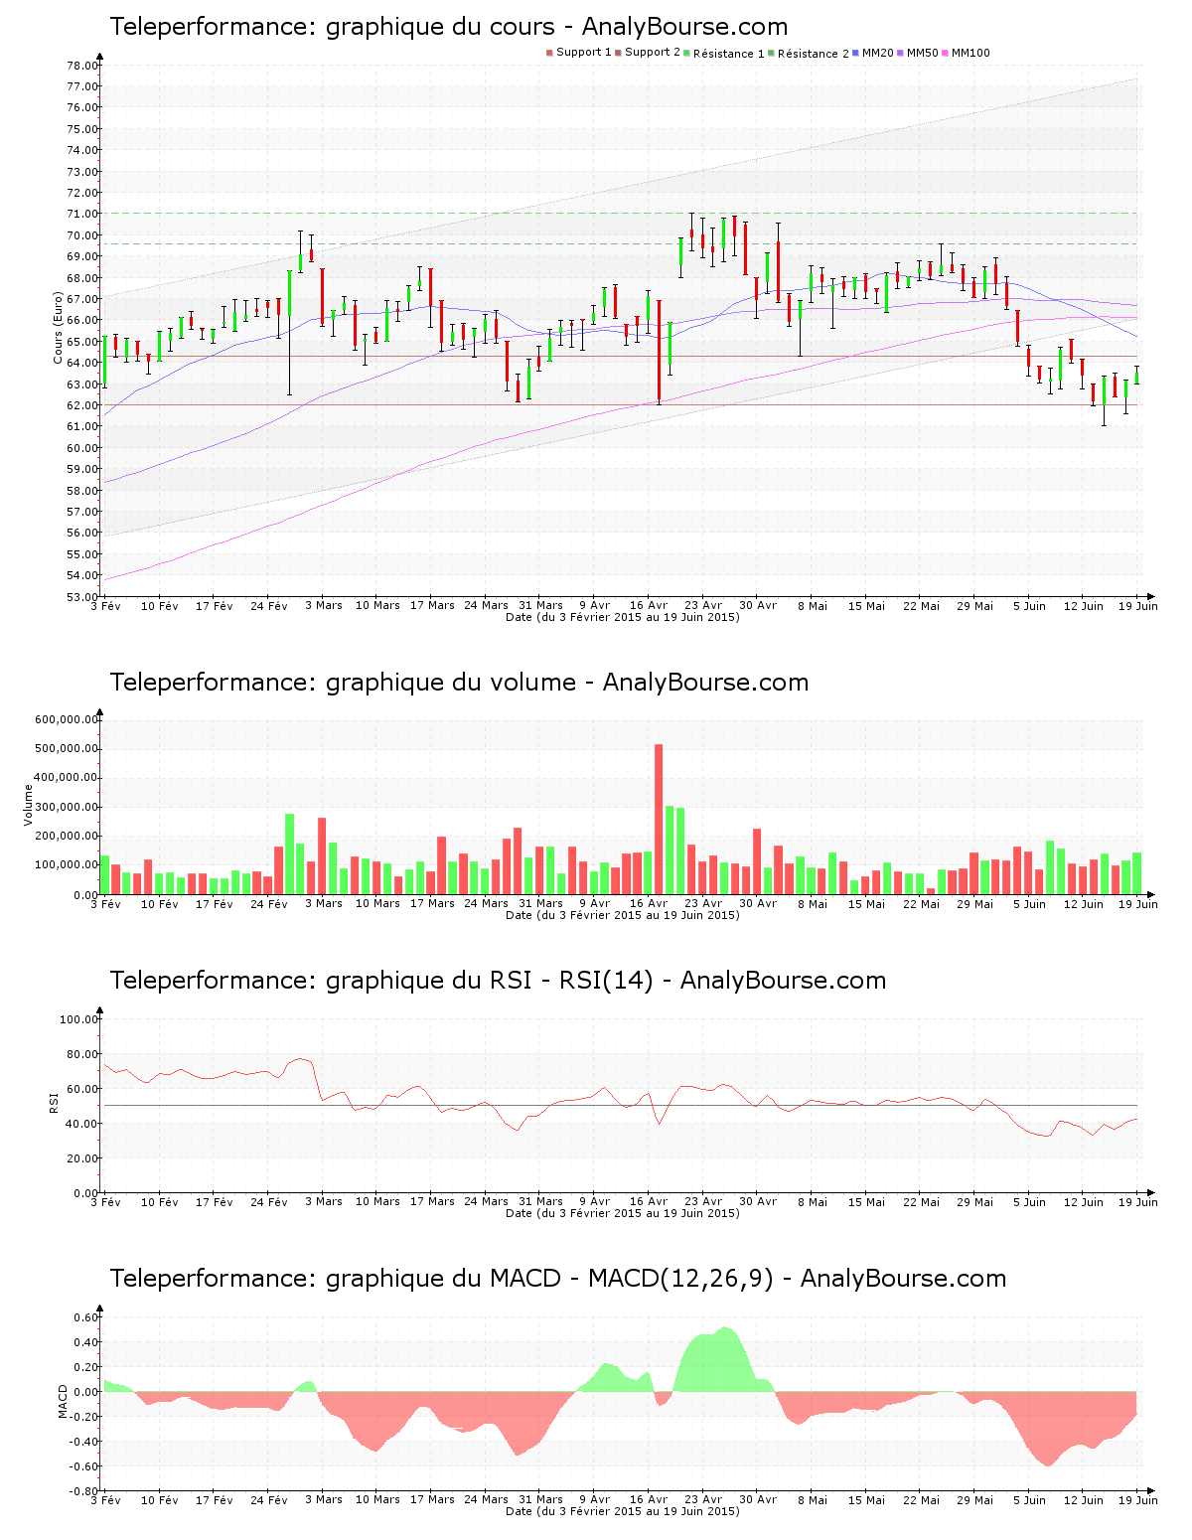Click the 500,000.00 value on the volume axis
1192x1540 pixels.
coord(67,749)
